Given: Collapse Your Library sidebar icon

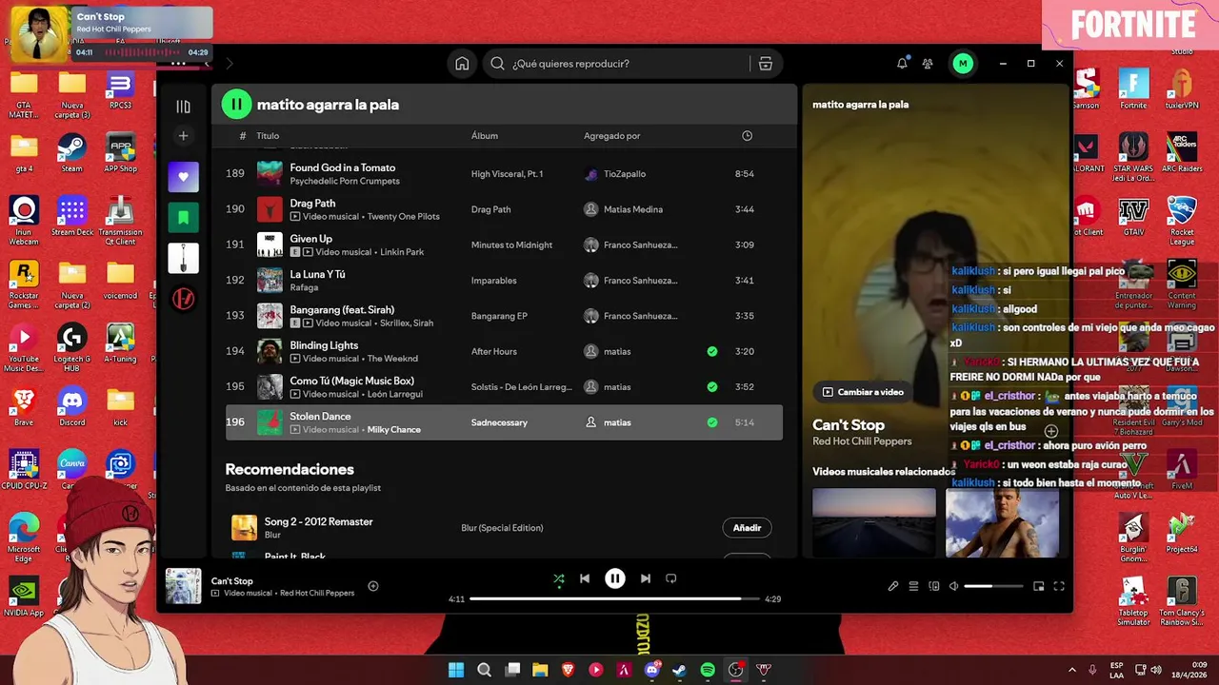Looking at the screenshot, I should (184, 107).
